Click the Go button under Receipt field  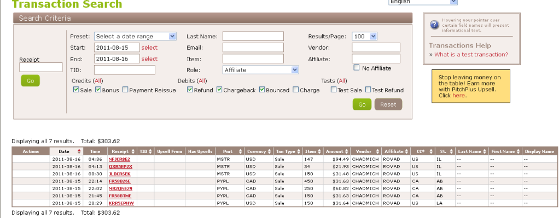click(x=30, y=81)
